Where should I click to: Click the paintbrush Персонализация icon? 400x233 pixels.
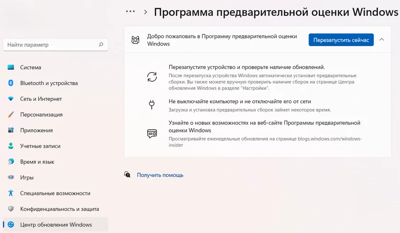(11, 115)
